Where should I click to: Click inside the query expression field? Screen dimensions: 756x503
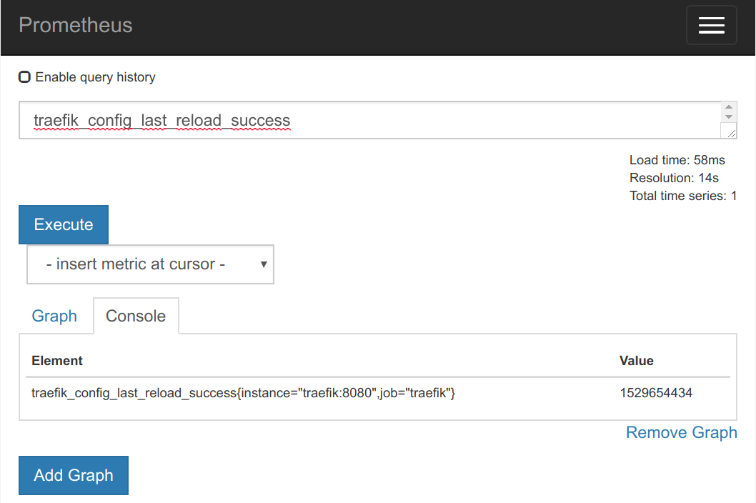tap(357, 120)
